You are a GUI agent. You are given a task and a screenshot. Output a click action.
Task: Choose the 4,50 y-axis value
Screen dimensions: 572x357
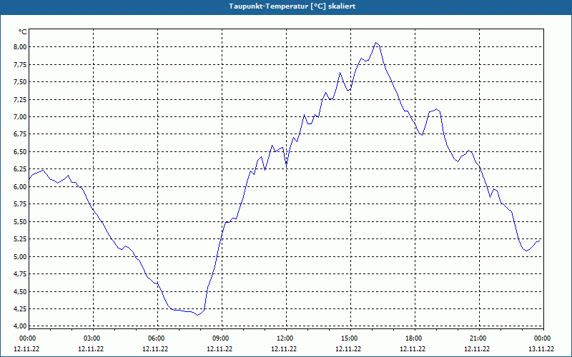pos(20,291)
